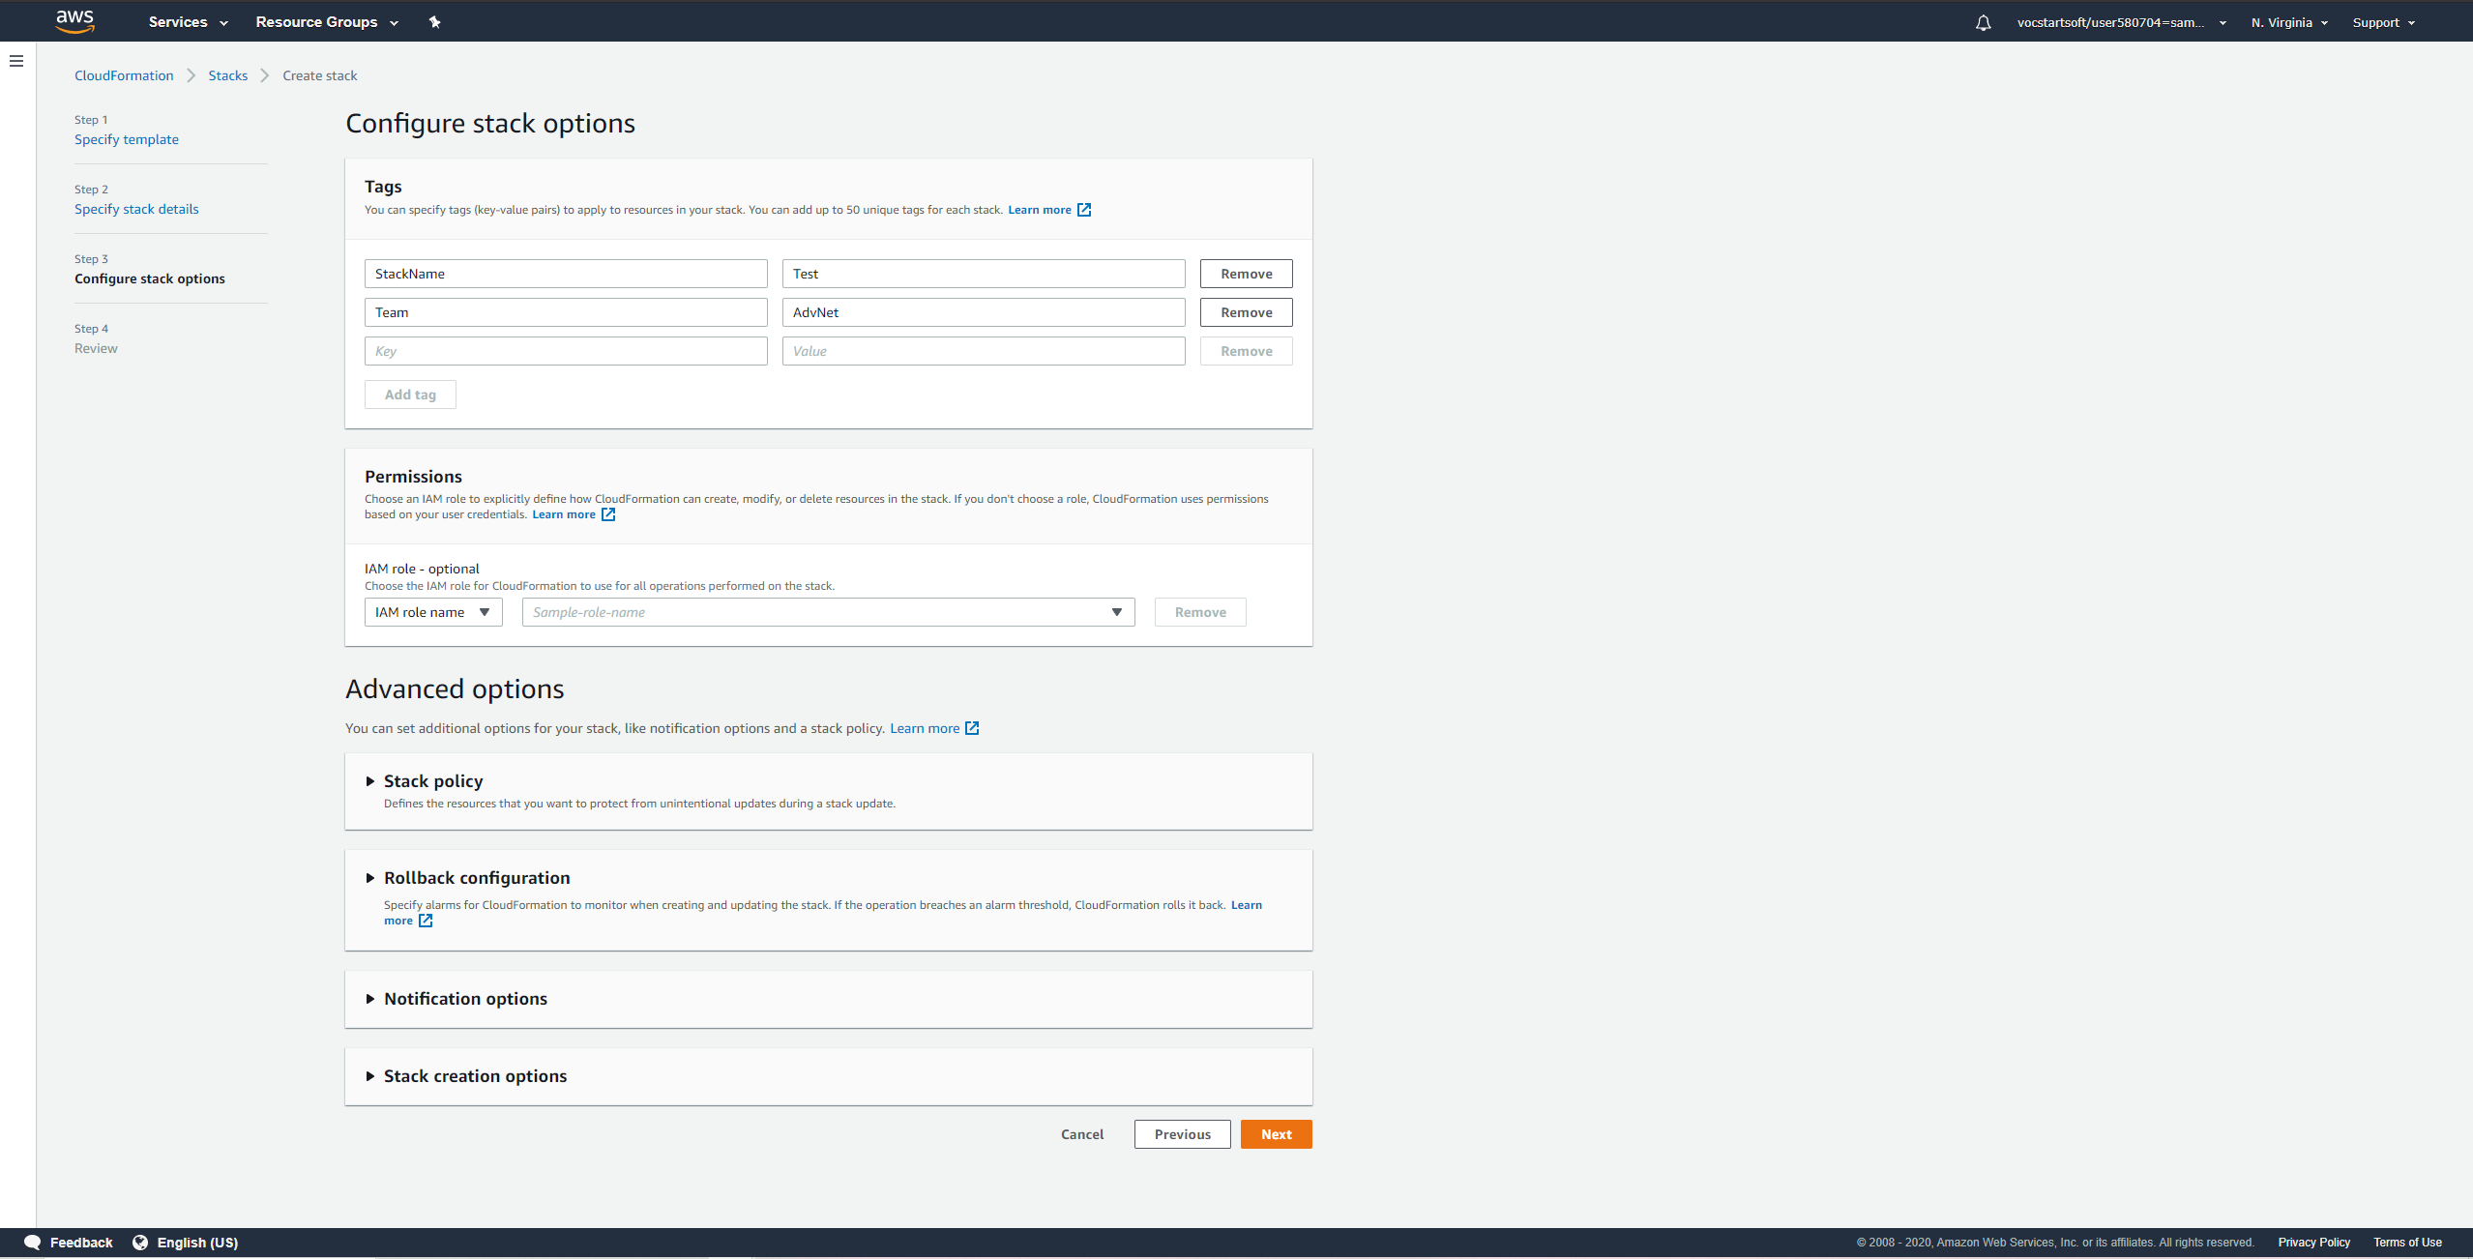Remove the Team AdvNet tag
Image resolution: width=2473 pixels, height=1259 pixels.
coord(1246,312)
